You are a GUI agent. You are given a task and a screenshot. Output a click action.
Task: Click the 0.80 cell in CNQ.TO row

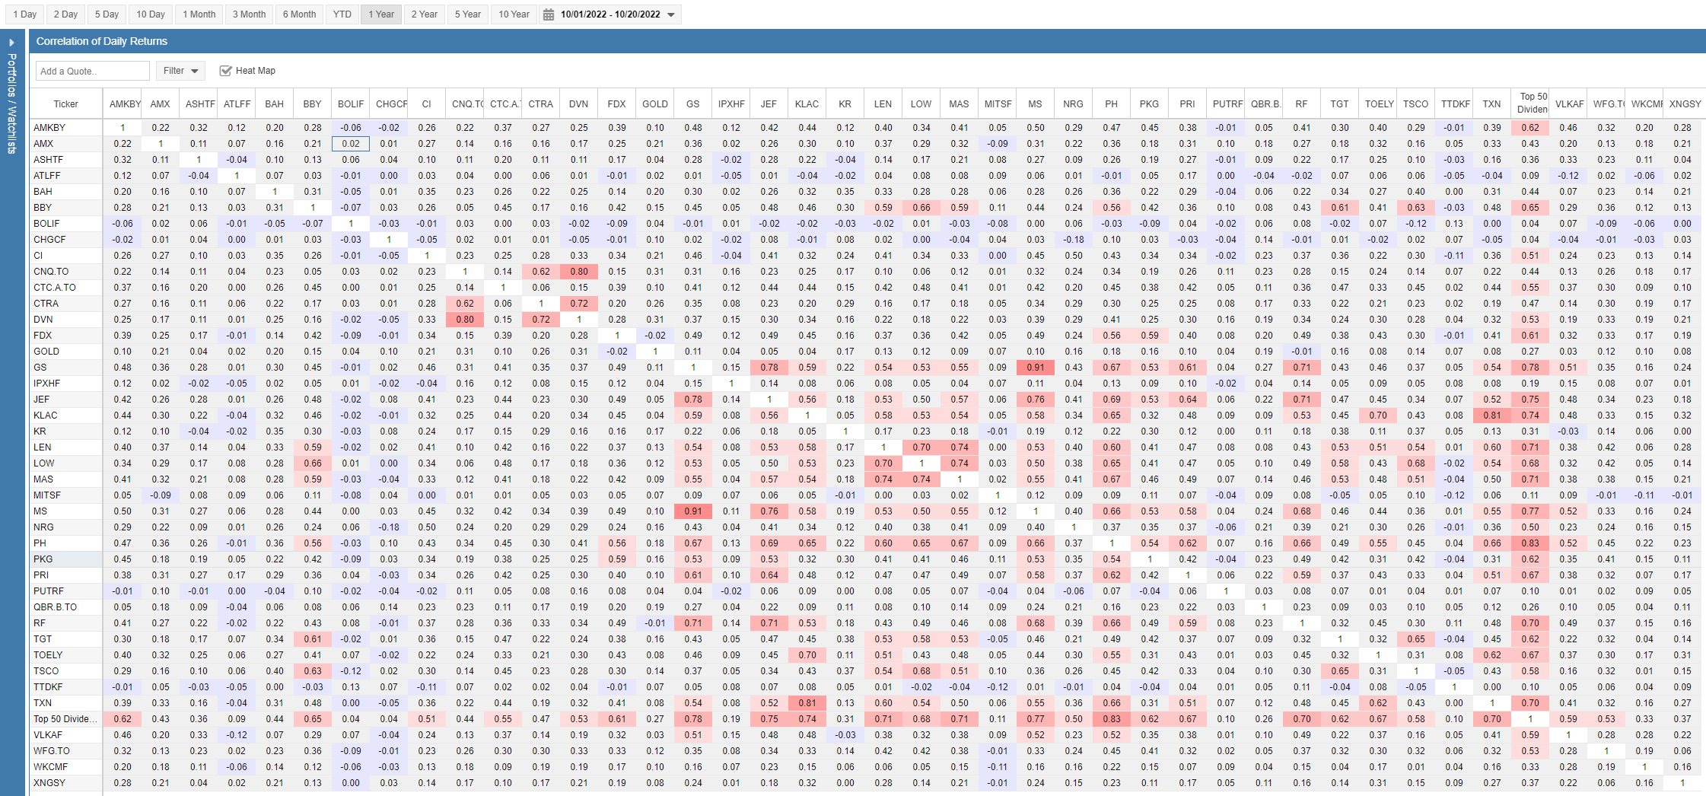point(579,272)
